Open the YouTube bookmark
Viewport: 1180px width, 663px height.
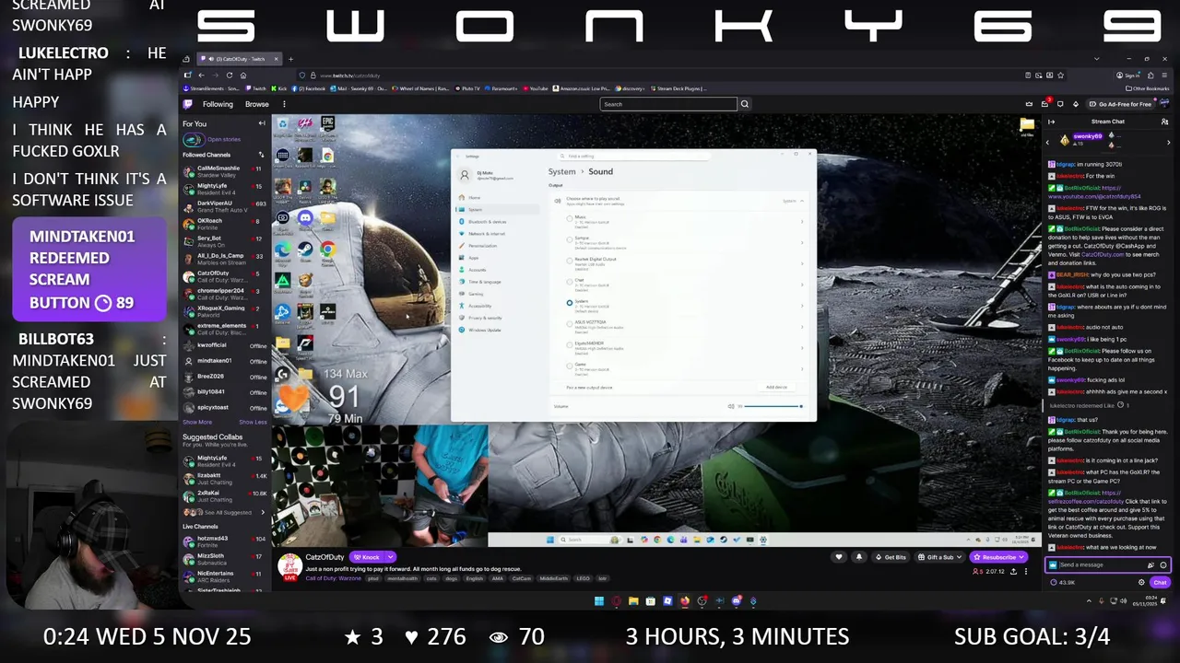pos(536,88)
